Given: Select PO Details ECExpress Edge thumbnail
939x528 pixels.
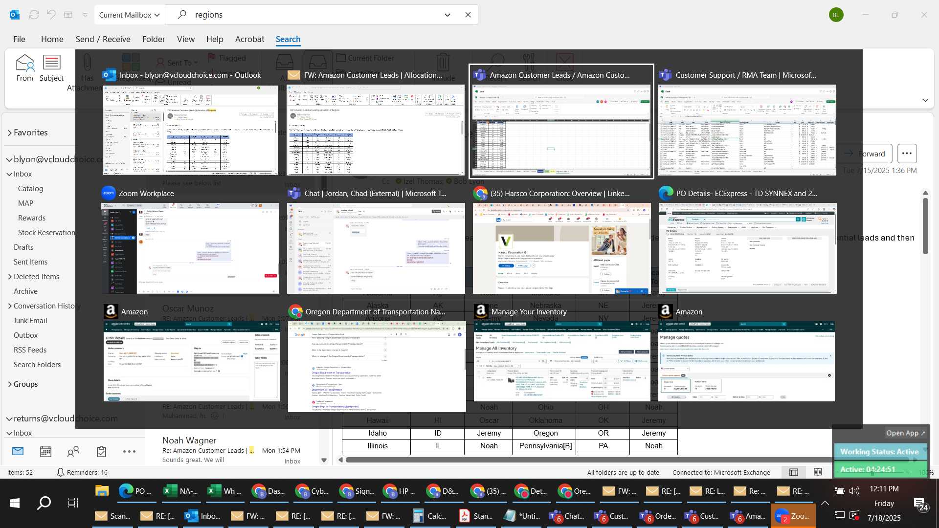Looking at the screenshot, I should 748,240.
